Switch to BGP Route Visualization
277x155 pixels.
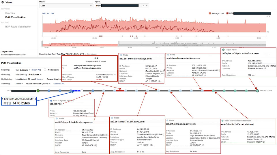click(x=18, y=27)
